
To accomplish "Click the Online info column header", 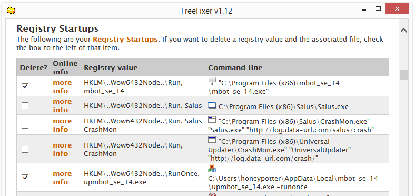I will click(65, 68).
